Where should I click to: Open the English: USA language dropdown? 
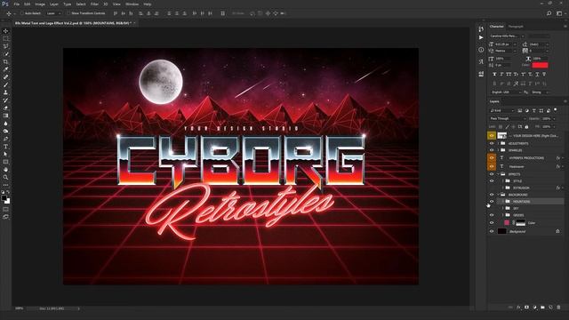506,92
